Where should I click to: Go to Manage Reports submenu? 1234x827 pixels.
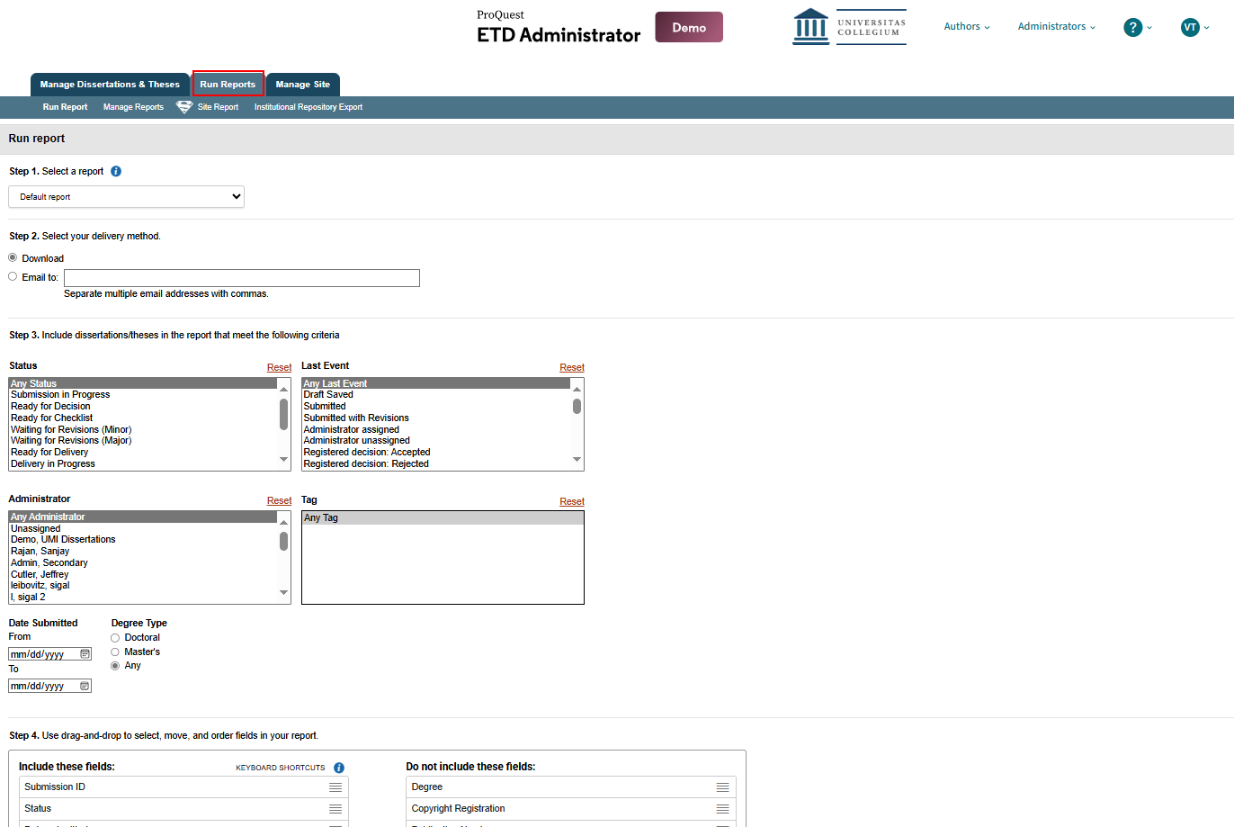point(133,107)
